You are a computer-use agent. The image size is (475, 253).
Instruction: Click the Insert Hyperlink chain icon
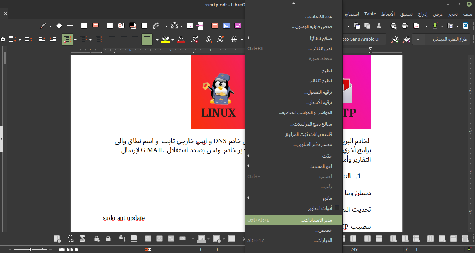[156, 26]
